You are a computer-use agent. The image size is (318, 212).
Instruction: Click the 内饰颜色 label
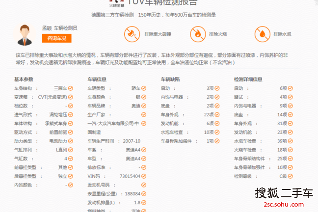pos(23,185)
